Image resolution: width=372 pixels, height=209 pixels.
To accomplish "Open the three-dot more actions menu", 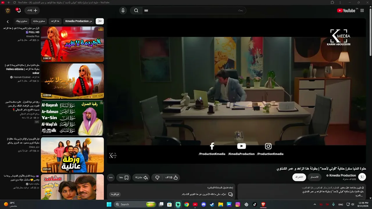I will (x=111, y=177).
